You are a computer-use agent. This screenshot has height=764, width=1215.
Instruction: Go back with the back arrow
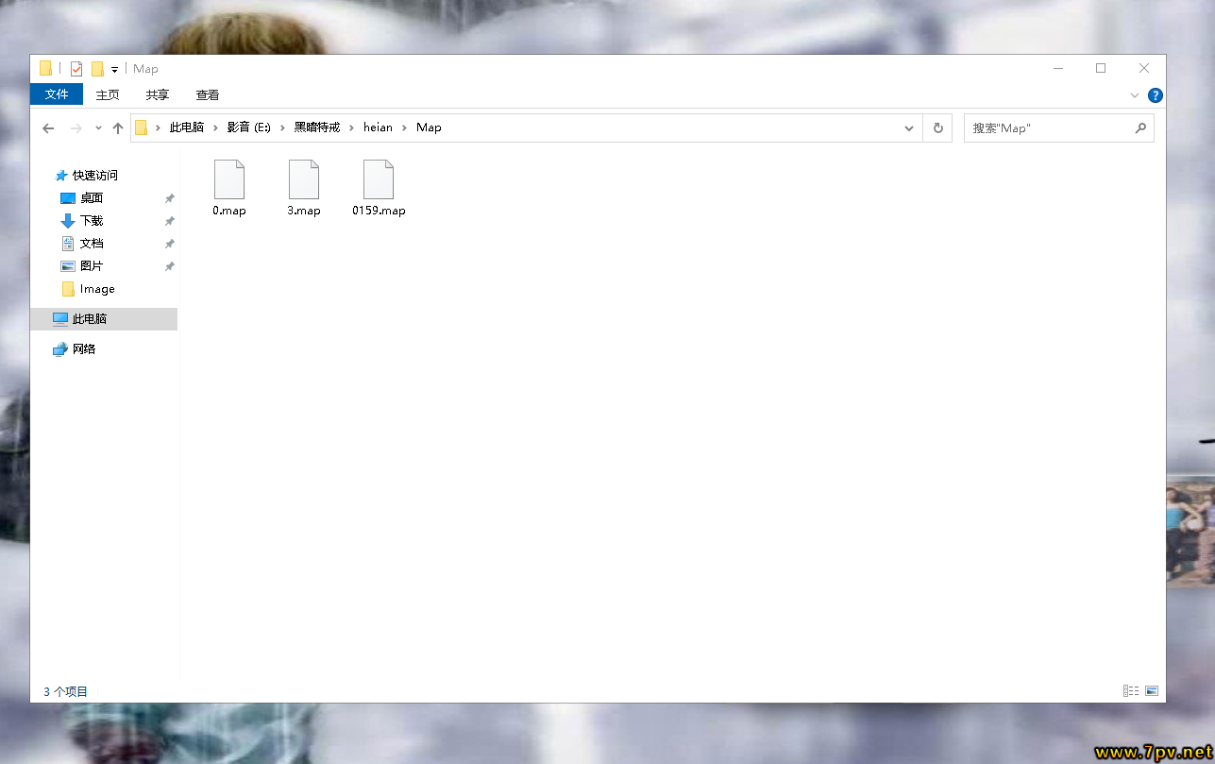pos(49,128)
